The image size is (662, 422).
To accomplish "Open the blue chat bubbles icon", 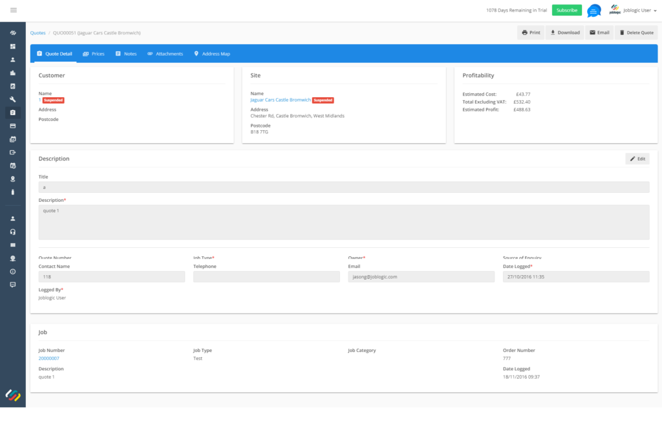I will [x=593, y=10].
